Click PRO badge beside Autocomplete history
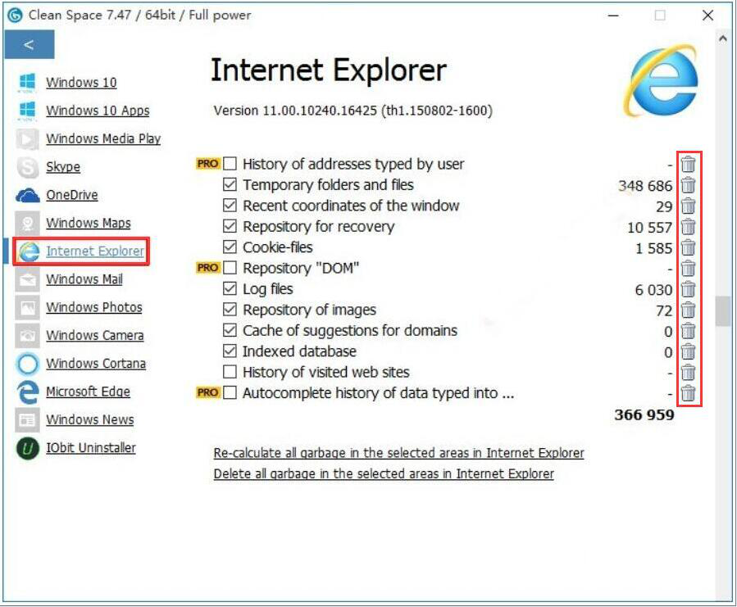 207,392
